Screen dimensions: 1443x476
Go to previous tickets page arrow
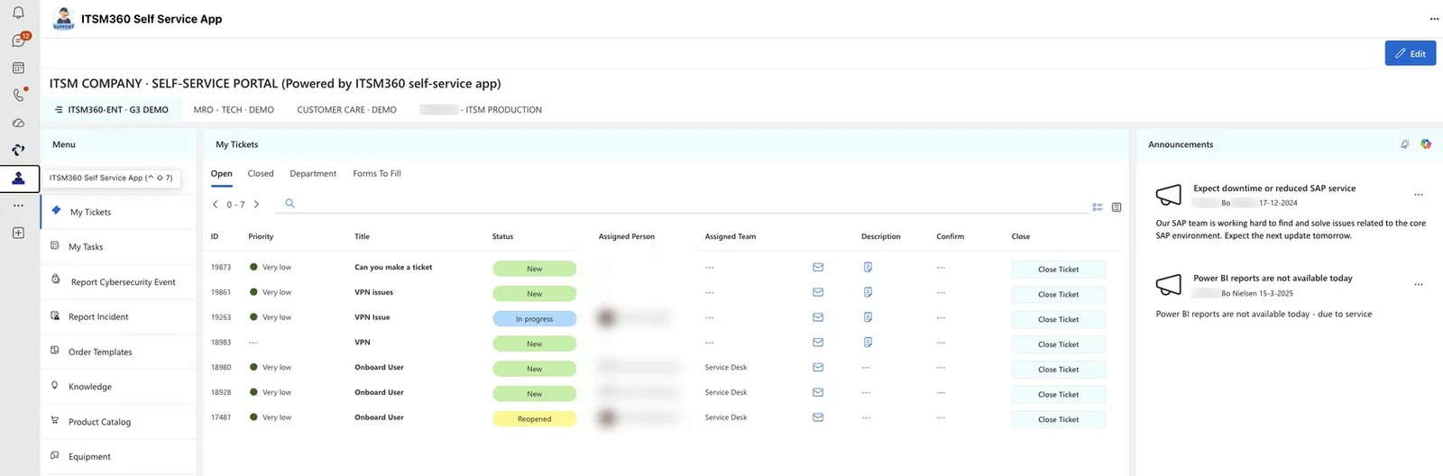216,205
